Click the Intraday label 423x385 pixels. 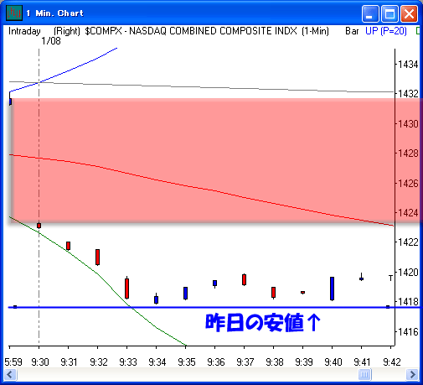click(24, 31)
